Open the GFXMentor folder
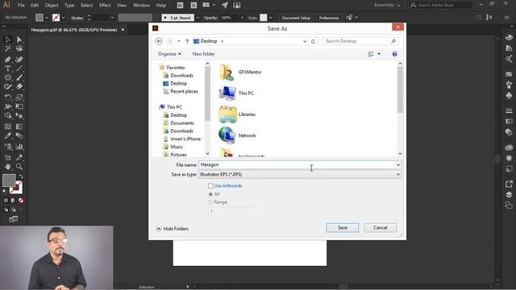The image size is (516, 290). [240, 72]
